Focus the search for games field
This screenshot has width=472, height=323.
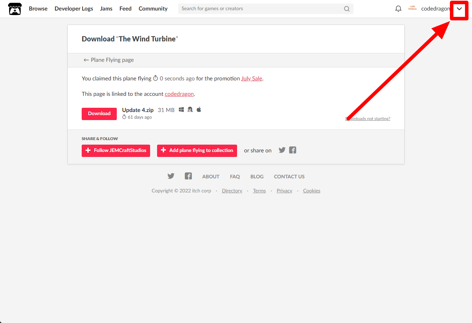[x=265, y=9]
